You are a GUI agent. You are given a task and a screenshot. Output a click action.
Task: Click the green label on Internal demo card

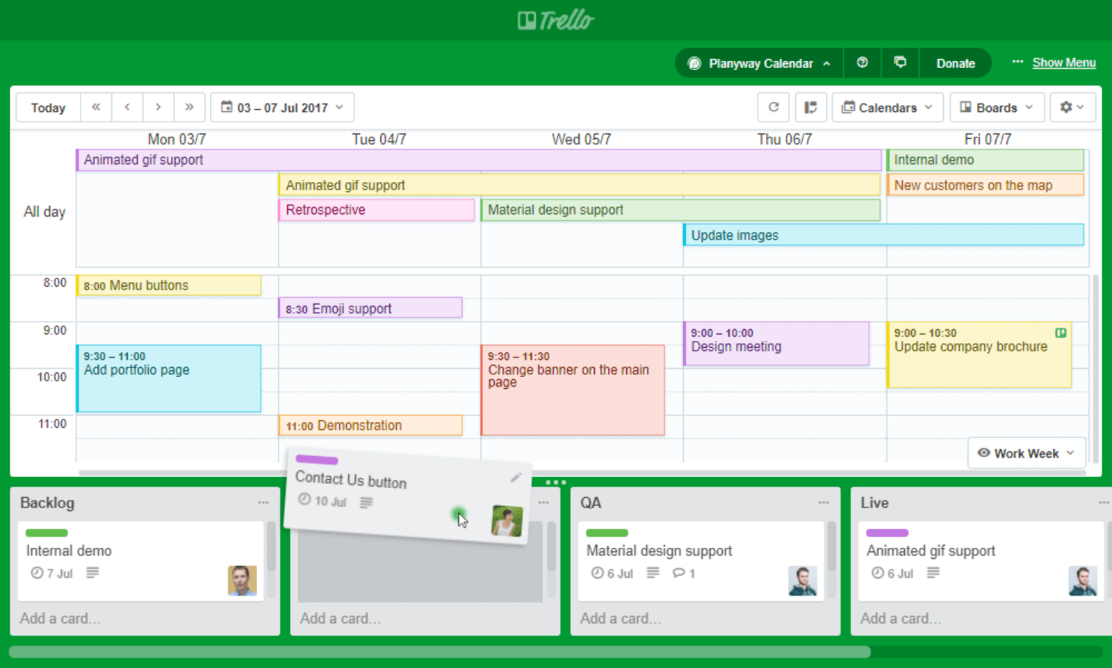tap(47, 533)
